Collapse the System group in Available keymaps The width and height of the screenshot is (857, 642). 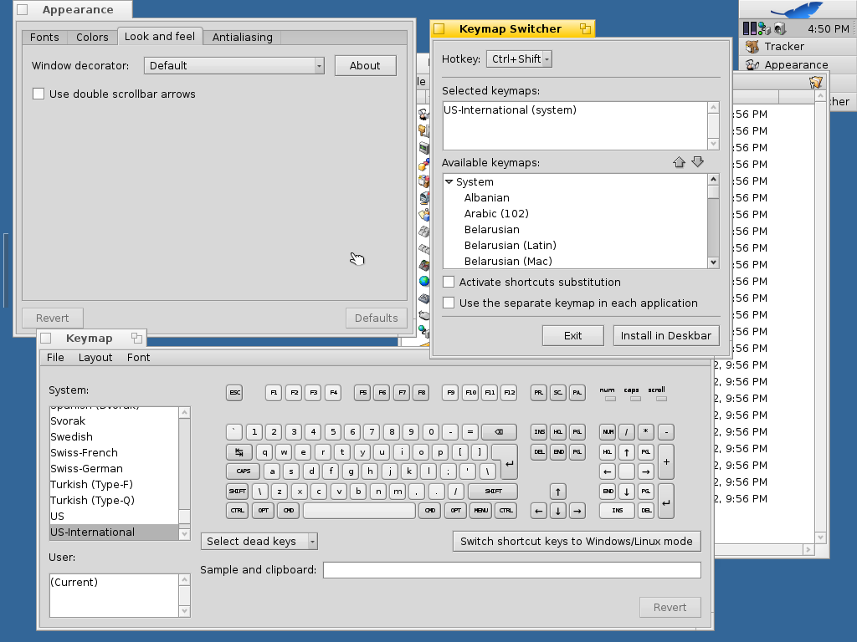tap(449, 181)
